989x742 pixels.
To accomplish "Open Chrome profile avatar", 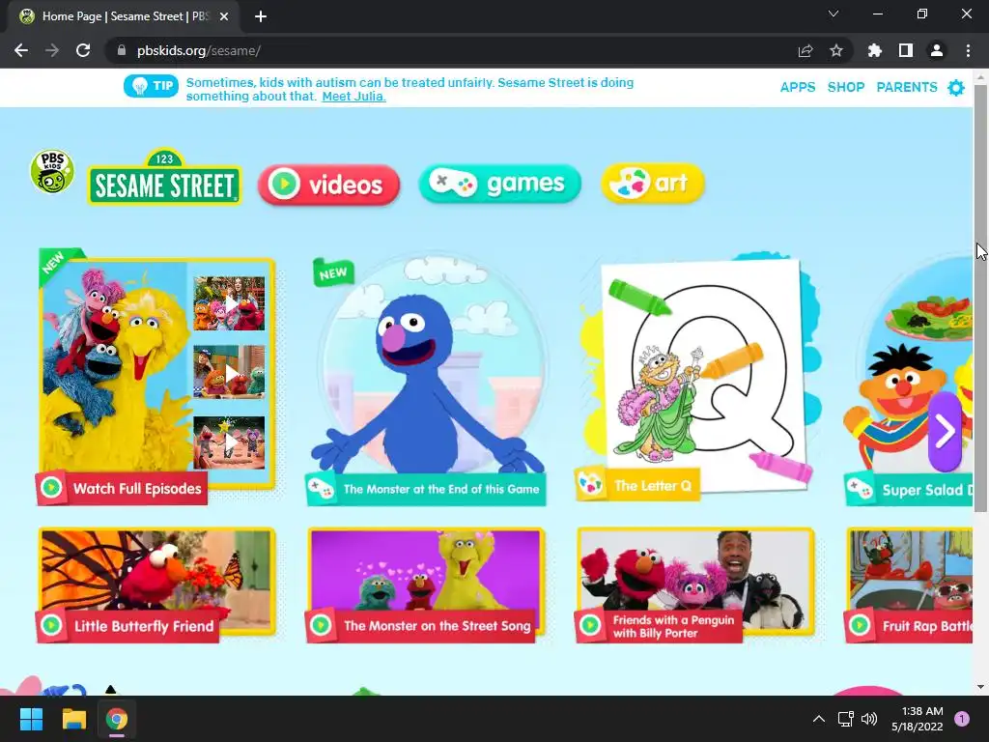I will tap(937, 50).
